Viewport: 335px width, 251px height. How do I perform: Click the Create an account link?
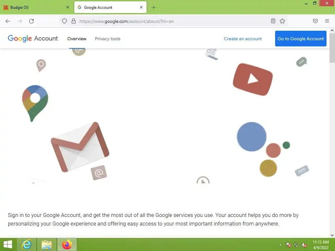(x=243, y=39)
